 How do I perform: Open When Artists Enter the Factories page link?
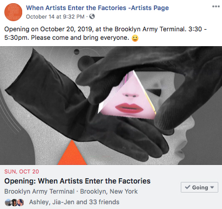[97, 8]
